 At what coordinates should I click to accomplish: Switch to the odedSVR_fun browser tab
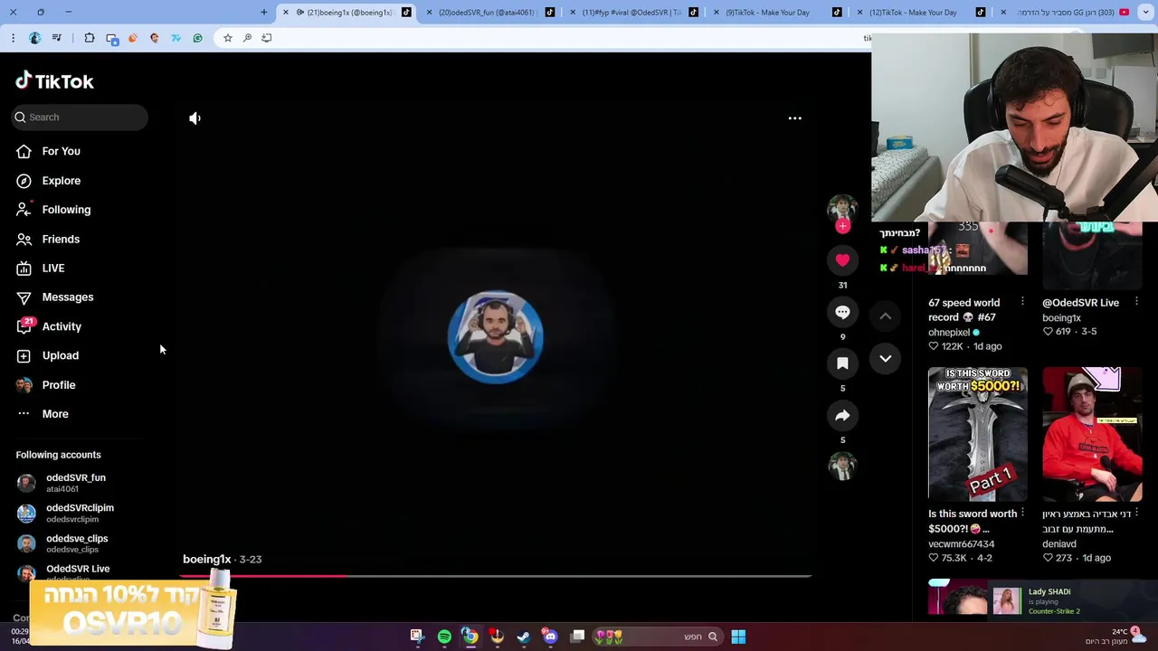point(487,13)
